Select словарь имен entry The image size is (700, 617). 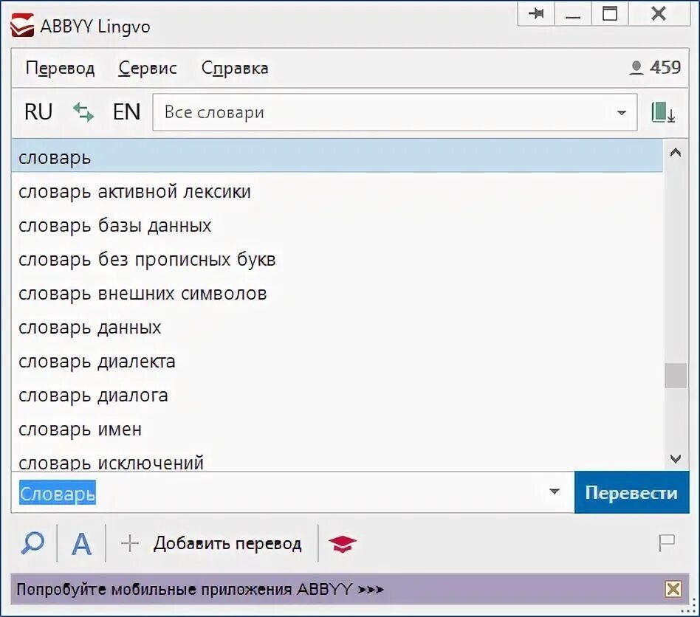[337, 429]
